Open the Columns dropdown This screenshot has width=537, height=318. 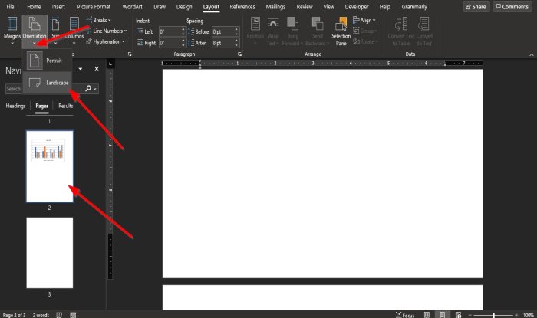(74, 31)
